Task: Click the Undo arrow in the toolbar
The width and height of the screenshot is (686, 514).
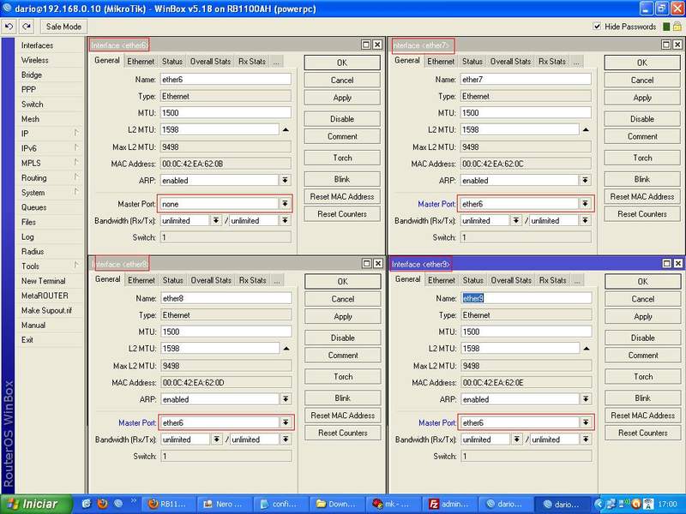Action: tap(9, 27)
